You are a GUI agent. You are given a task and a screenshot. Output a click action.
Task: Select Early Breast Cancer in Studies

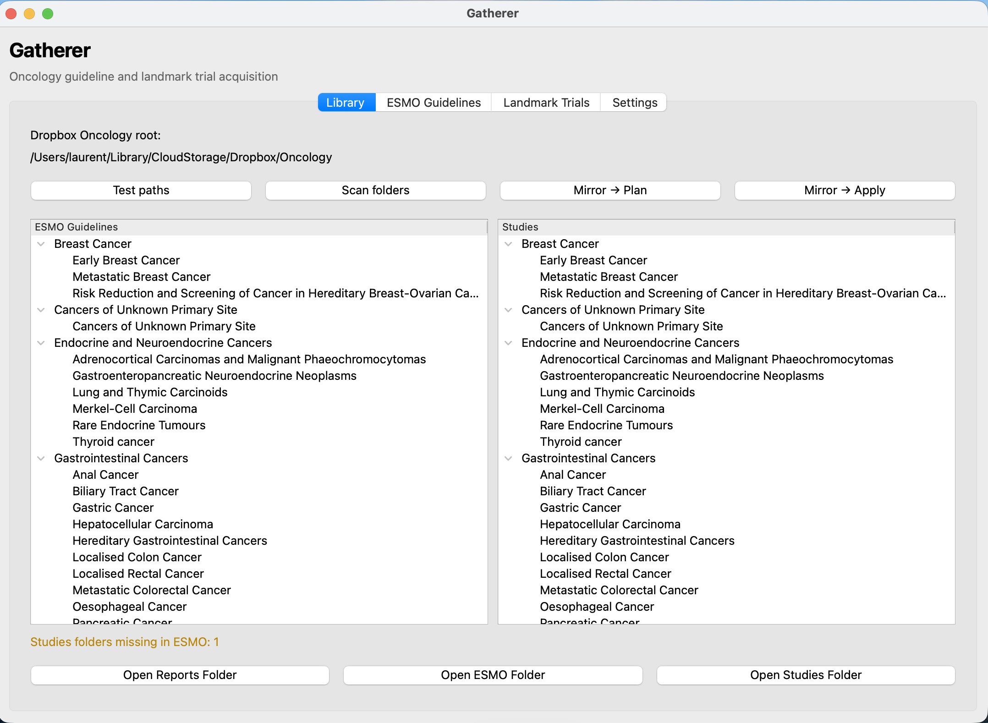tap(726, 260)
